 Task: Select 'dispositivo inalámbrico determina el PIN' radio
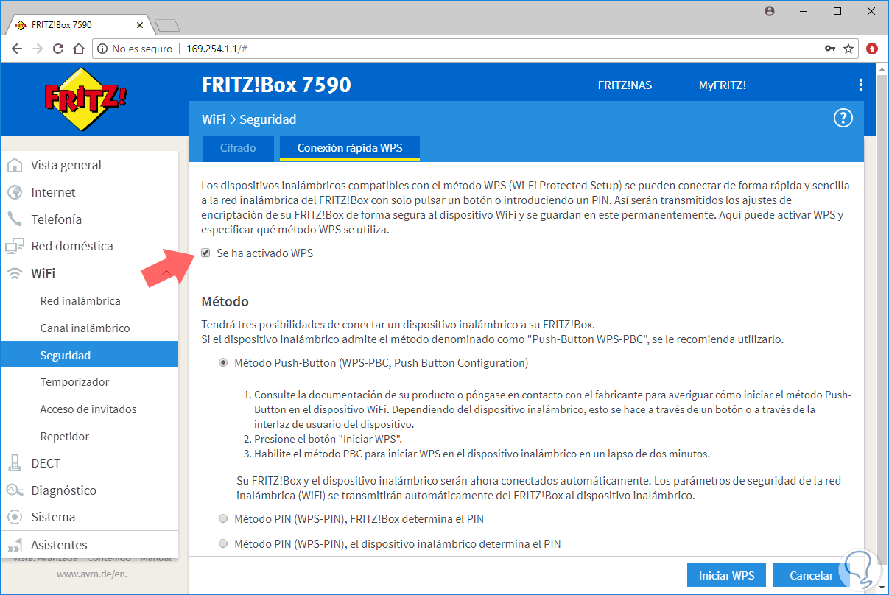(x=223, y=545)
